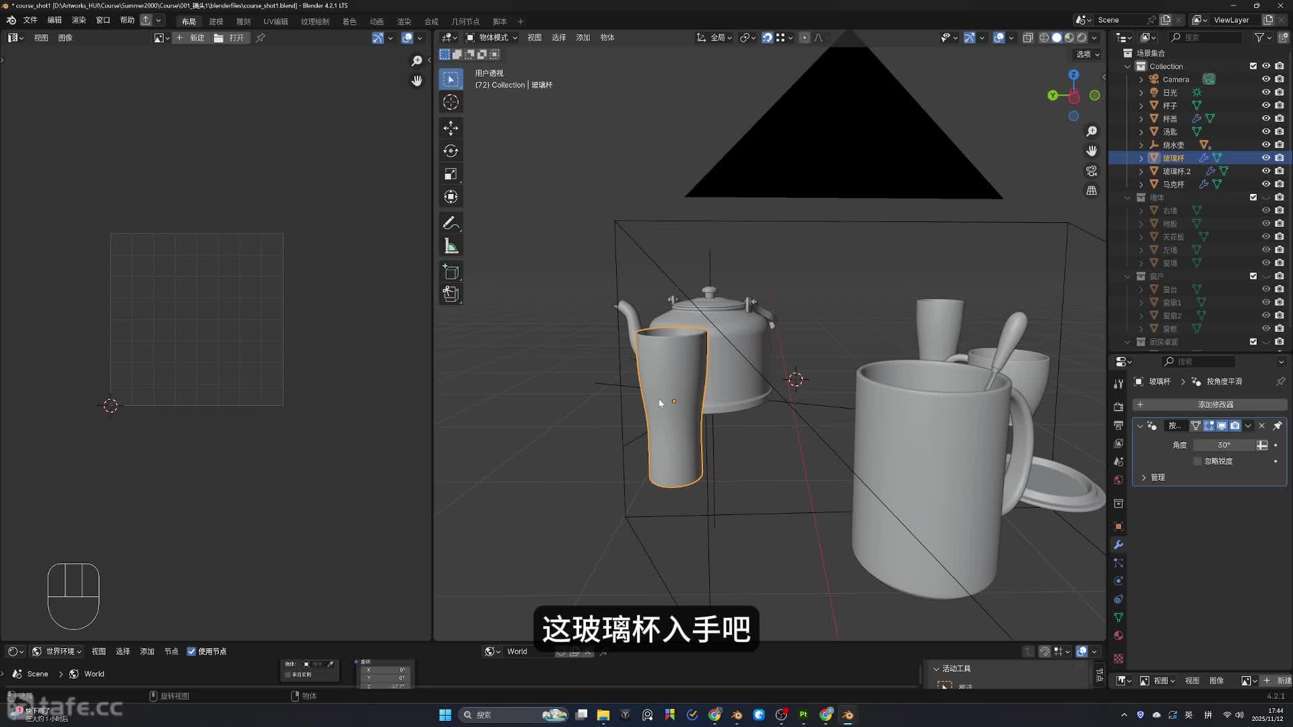Open the Material properties tab
The height and width of the screenshot is (727, 1293).
click(x=1119, y=635)
